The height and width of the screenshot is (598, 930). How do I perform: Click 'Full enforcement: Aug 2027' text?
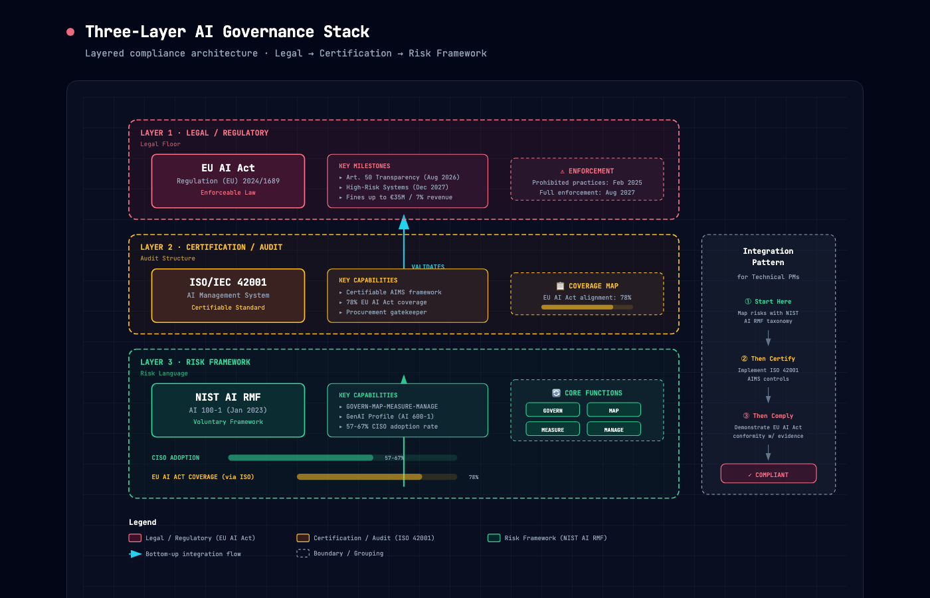587,193
